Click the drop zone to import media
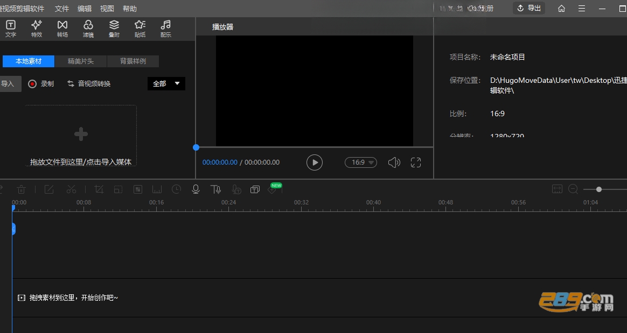 (x=81, y=136)
